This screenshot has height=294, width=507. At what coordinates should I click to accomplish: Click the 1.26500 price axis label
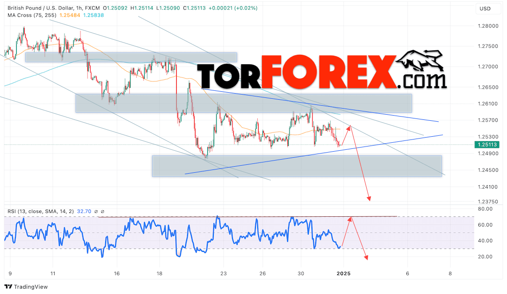[x=488, y=87]
